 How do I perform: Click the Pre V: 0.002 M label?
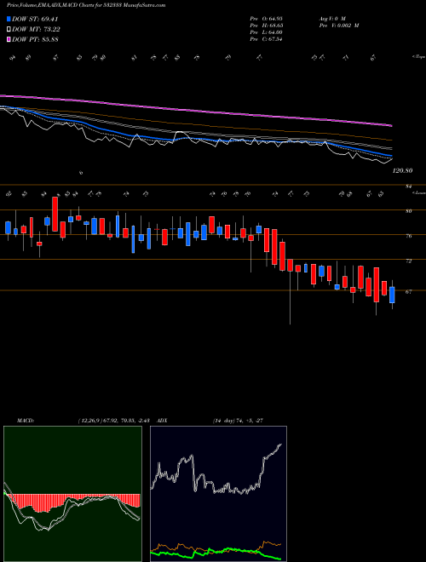coord(339,26)
